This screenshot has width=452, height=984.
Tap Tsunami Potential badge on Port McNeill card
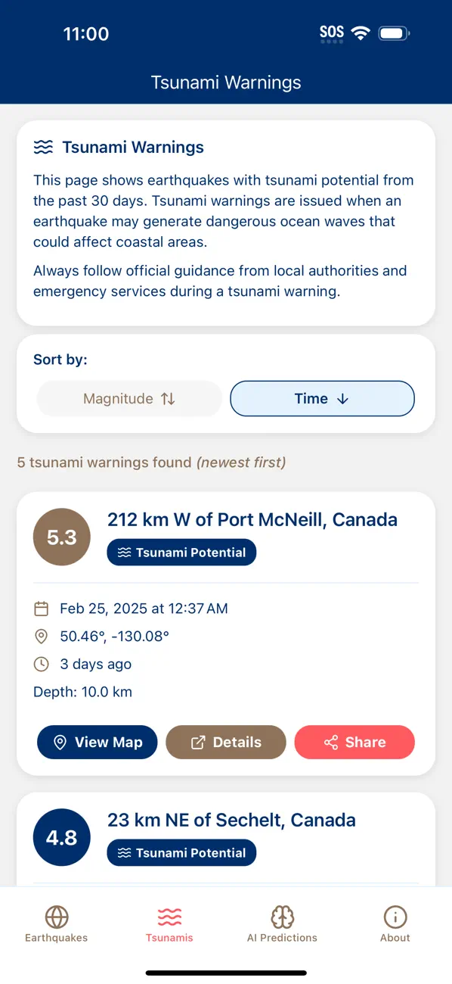coord(181,553)
